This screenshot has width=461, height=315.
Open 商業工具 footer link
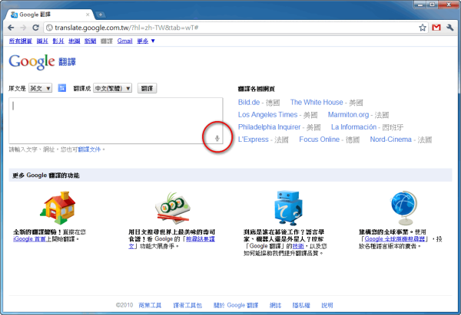click(150, 305)
